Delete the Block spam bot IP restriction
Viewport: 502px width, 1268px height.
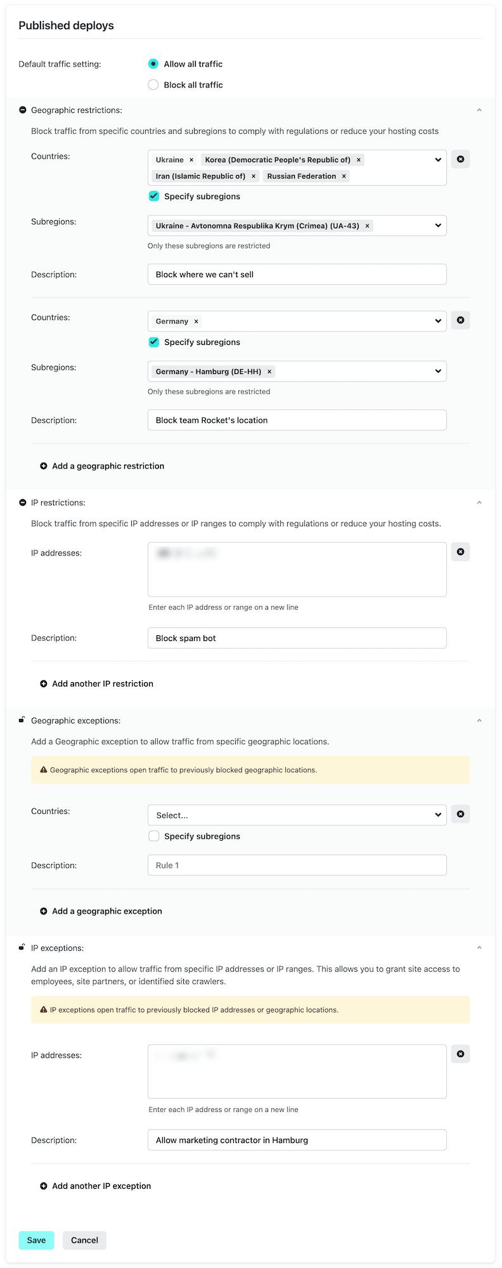point(461,552)
